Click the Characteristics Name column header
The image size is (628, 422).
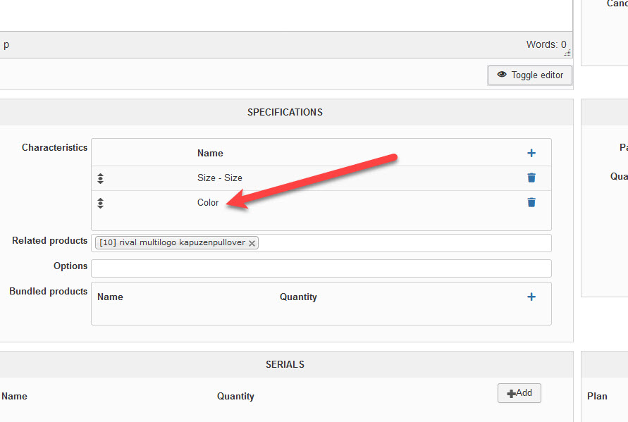210,153
